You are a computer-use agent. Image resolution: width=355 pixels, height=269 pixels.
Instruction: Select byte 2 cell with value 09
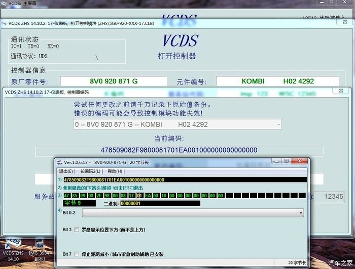point(83,196)
